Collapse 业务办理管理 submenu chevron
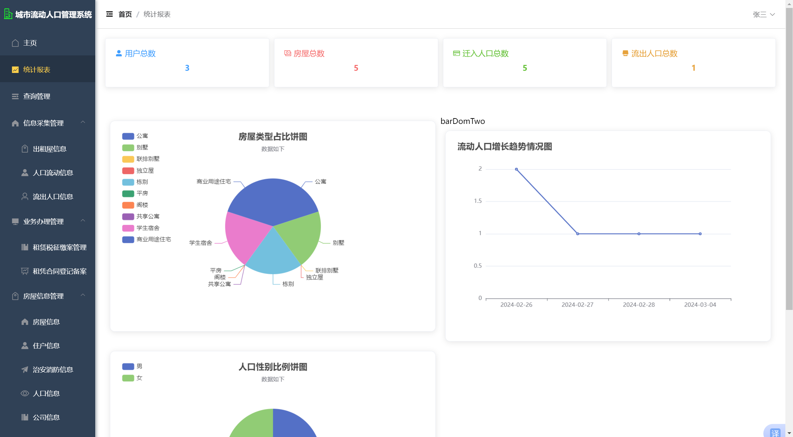 83,221
